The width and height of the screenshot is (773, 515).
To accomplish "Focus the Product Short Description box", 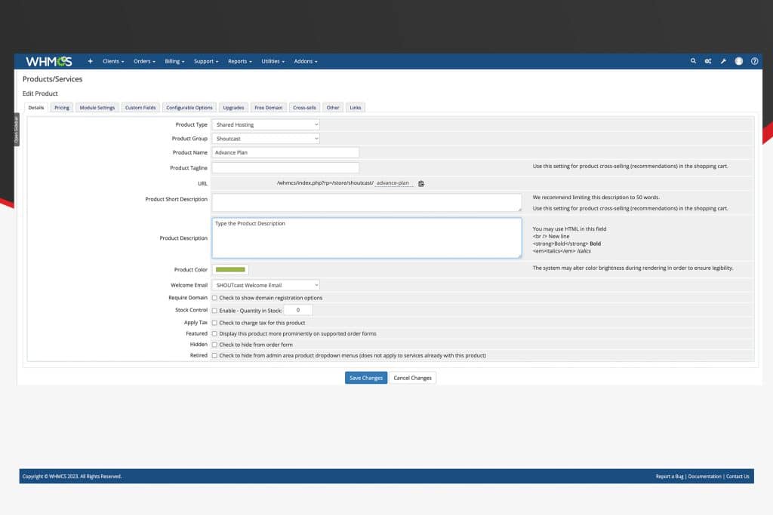I will [367, 202].
